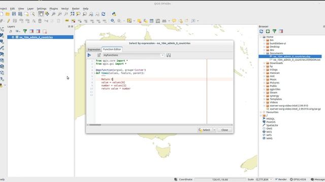Run the script with the play icon
325x182 pixels.
point(89,55)
